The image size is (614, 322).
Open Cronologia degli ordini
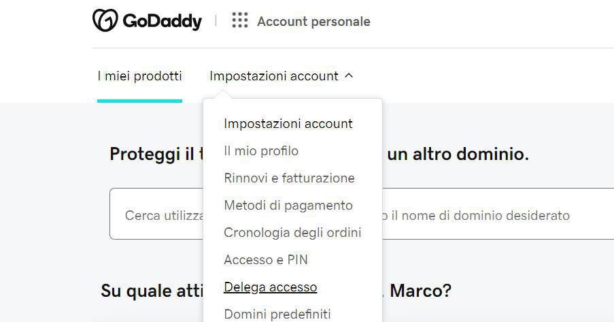(292, 233)
